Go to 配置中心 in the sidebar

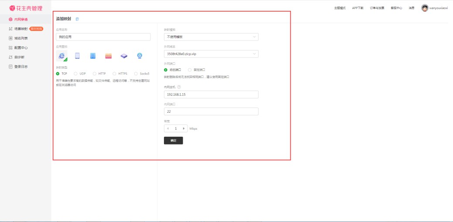point(20,48)
